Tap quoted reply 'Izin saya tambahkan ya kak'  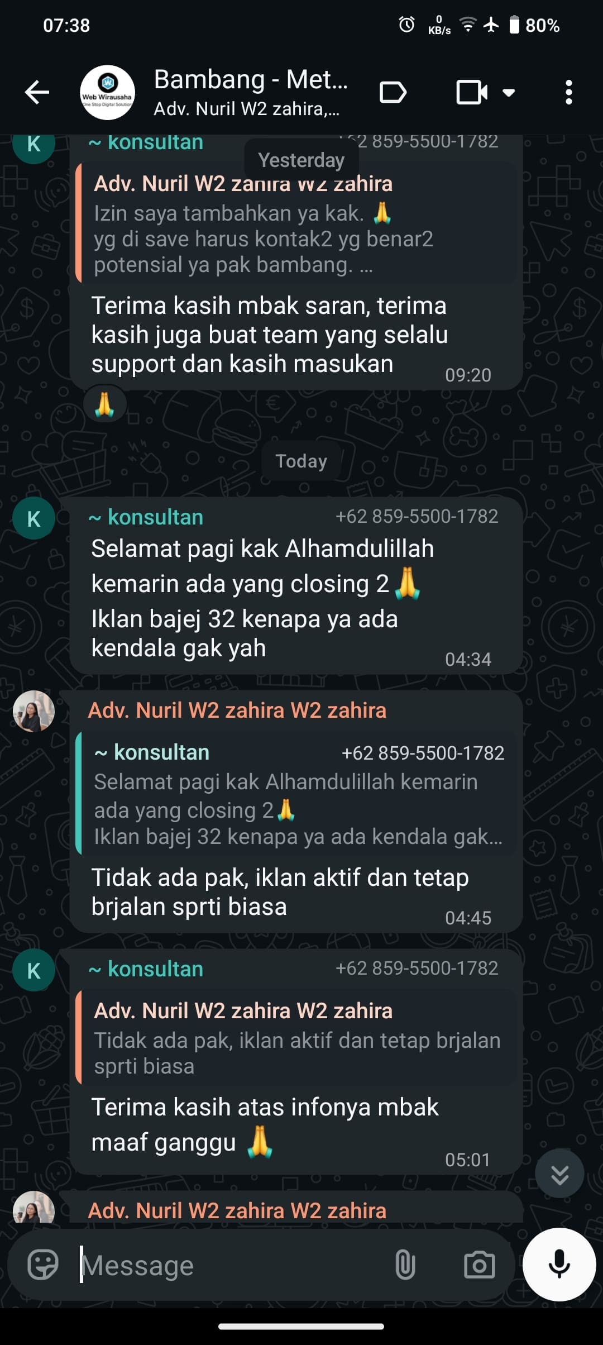296,223
